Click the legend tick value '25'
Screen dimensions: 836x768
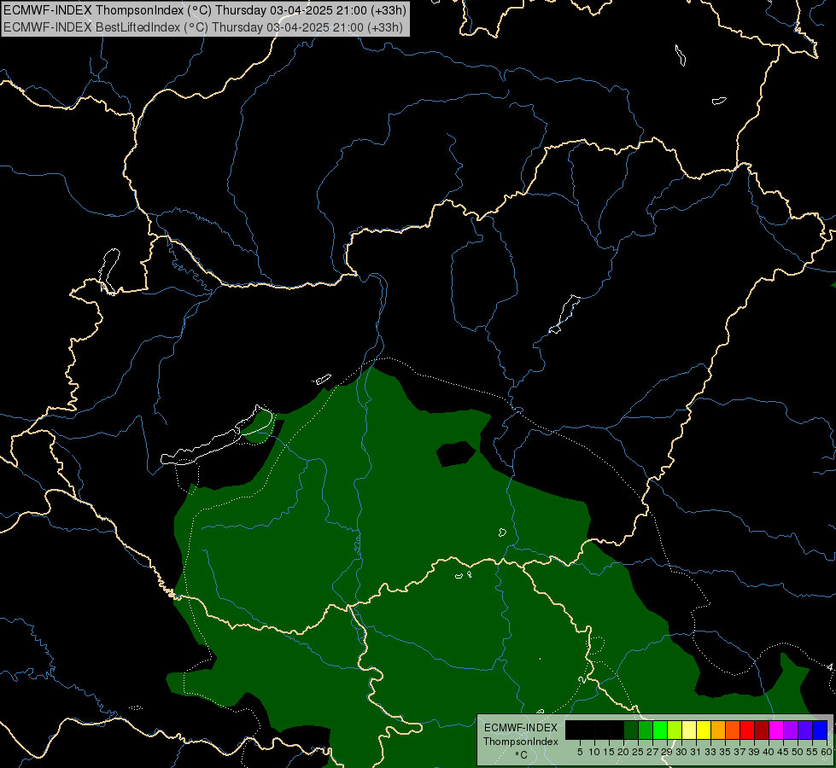pyautogui.click(x=638, y=752)
